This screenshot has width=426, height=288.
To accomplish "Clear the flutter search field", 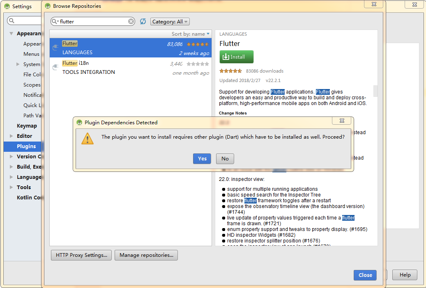I will click(x=131, y=21).
